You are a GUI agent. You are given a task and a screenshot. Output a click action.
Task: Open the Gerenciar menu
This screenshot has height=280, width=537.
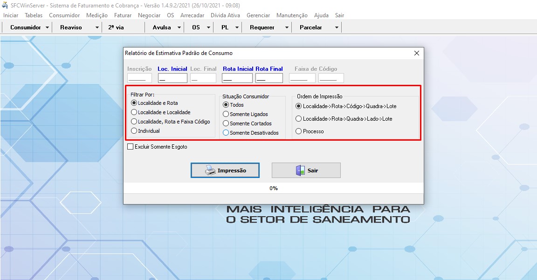(x=258, y=15)
